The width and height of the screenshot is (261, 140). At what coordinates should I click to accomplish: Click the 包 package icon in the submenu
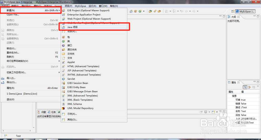click(x=63, y=37)
